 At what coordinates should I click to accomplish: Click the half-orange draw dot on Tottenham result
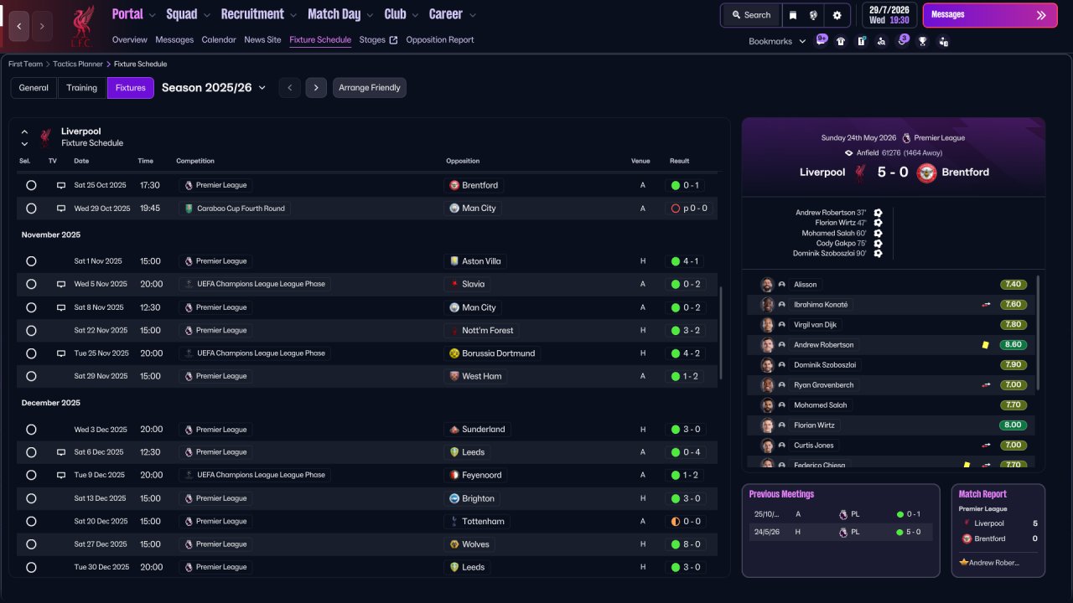coord(676,521)
